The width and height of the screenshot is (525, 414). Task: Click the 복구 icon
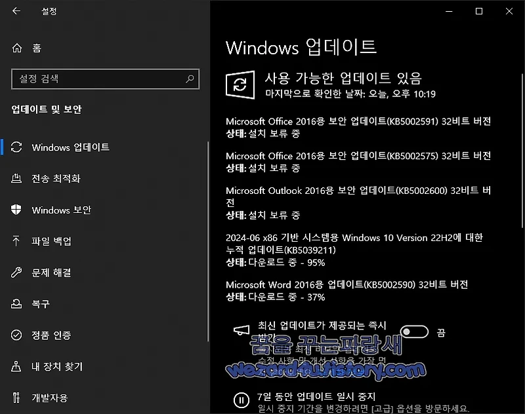tap(16, 304)
